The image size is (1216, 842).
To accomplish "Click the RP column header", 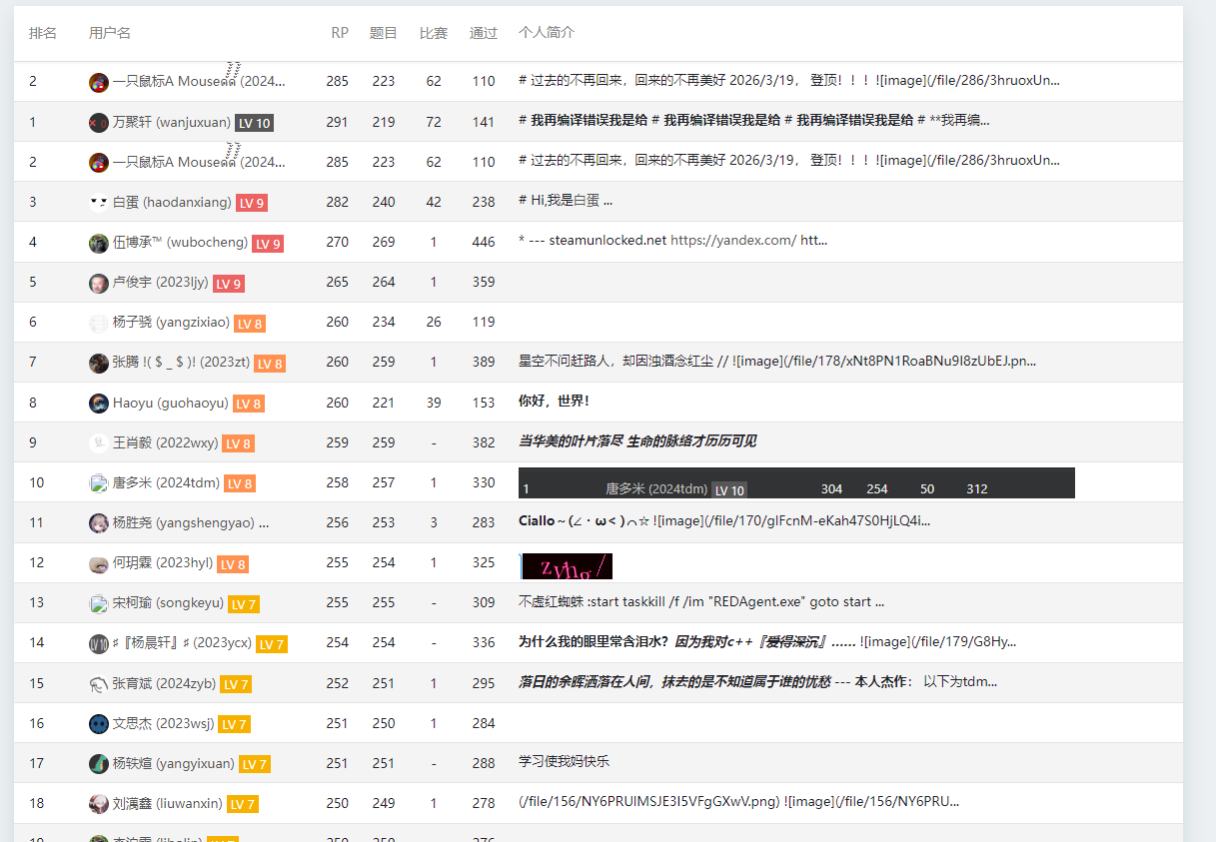I will point(340,33).
